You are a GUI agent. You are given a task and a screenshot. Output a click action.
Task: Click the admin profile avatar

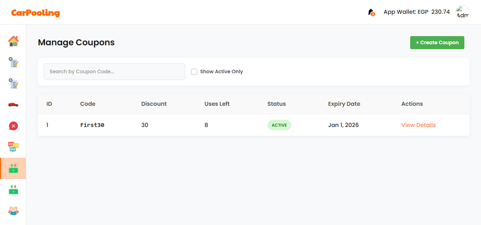[462, 12]
